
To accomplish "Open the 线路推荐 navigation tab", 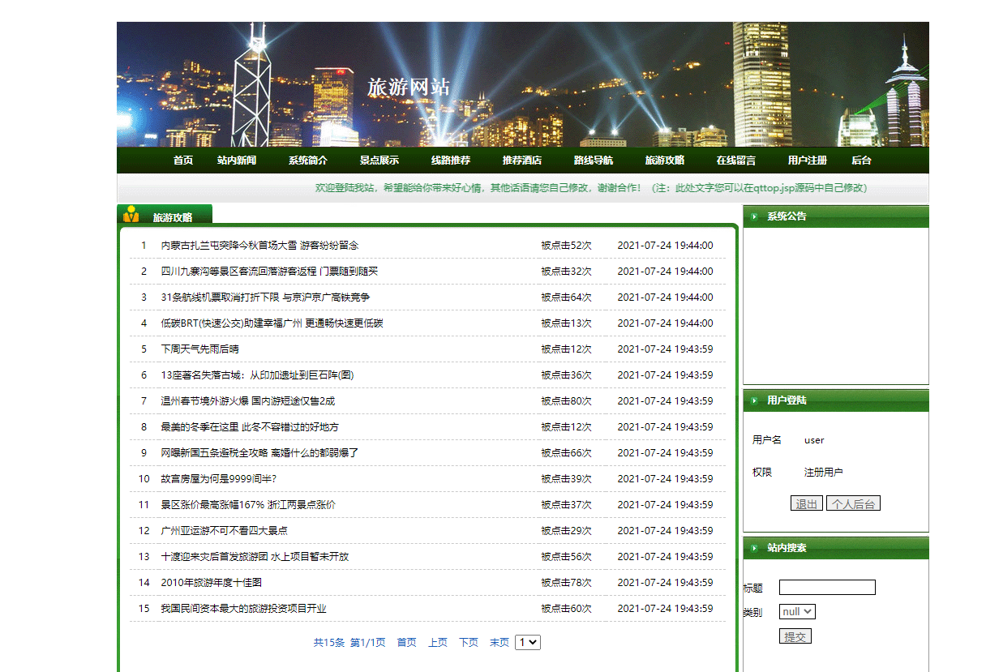I will tap(451, 160).
